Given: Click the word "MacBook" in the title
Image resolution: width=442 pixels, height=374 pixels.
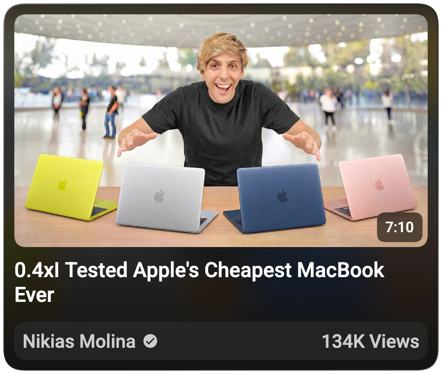Looking at the screenshot, I should click(340, 270).
